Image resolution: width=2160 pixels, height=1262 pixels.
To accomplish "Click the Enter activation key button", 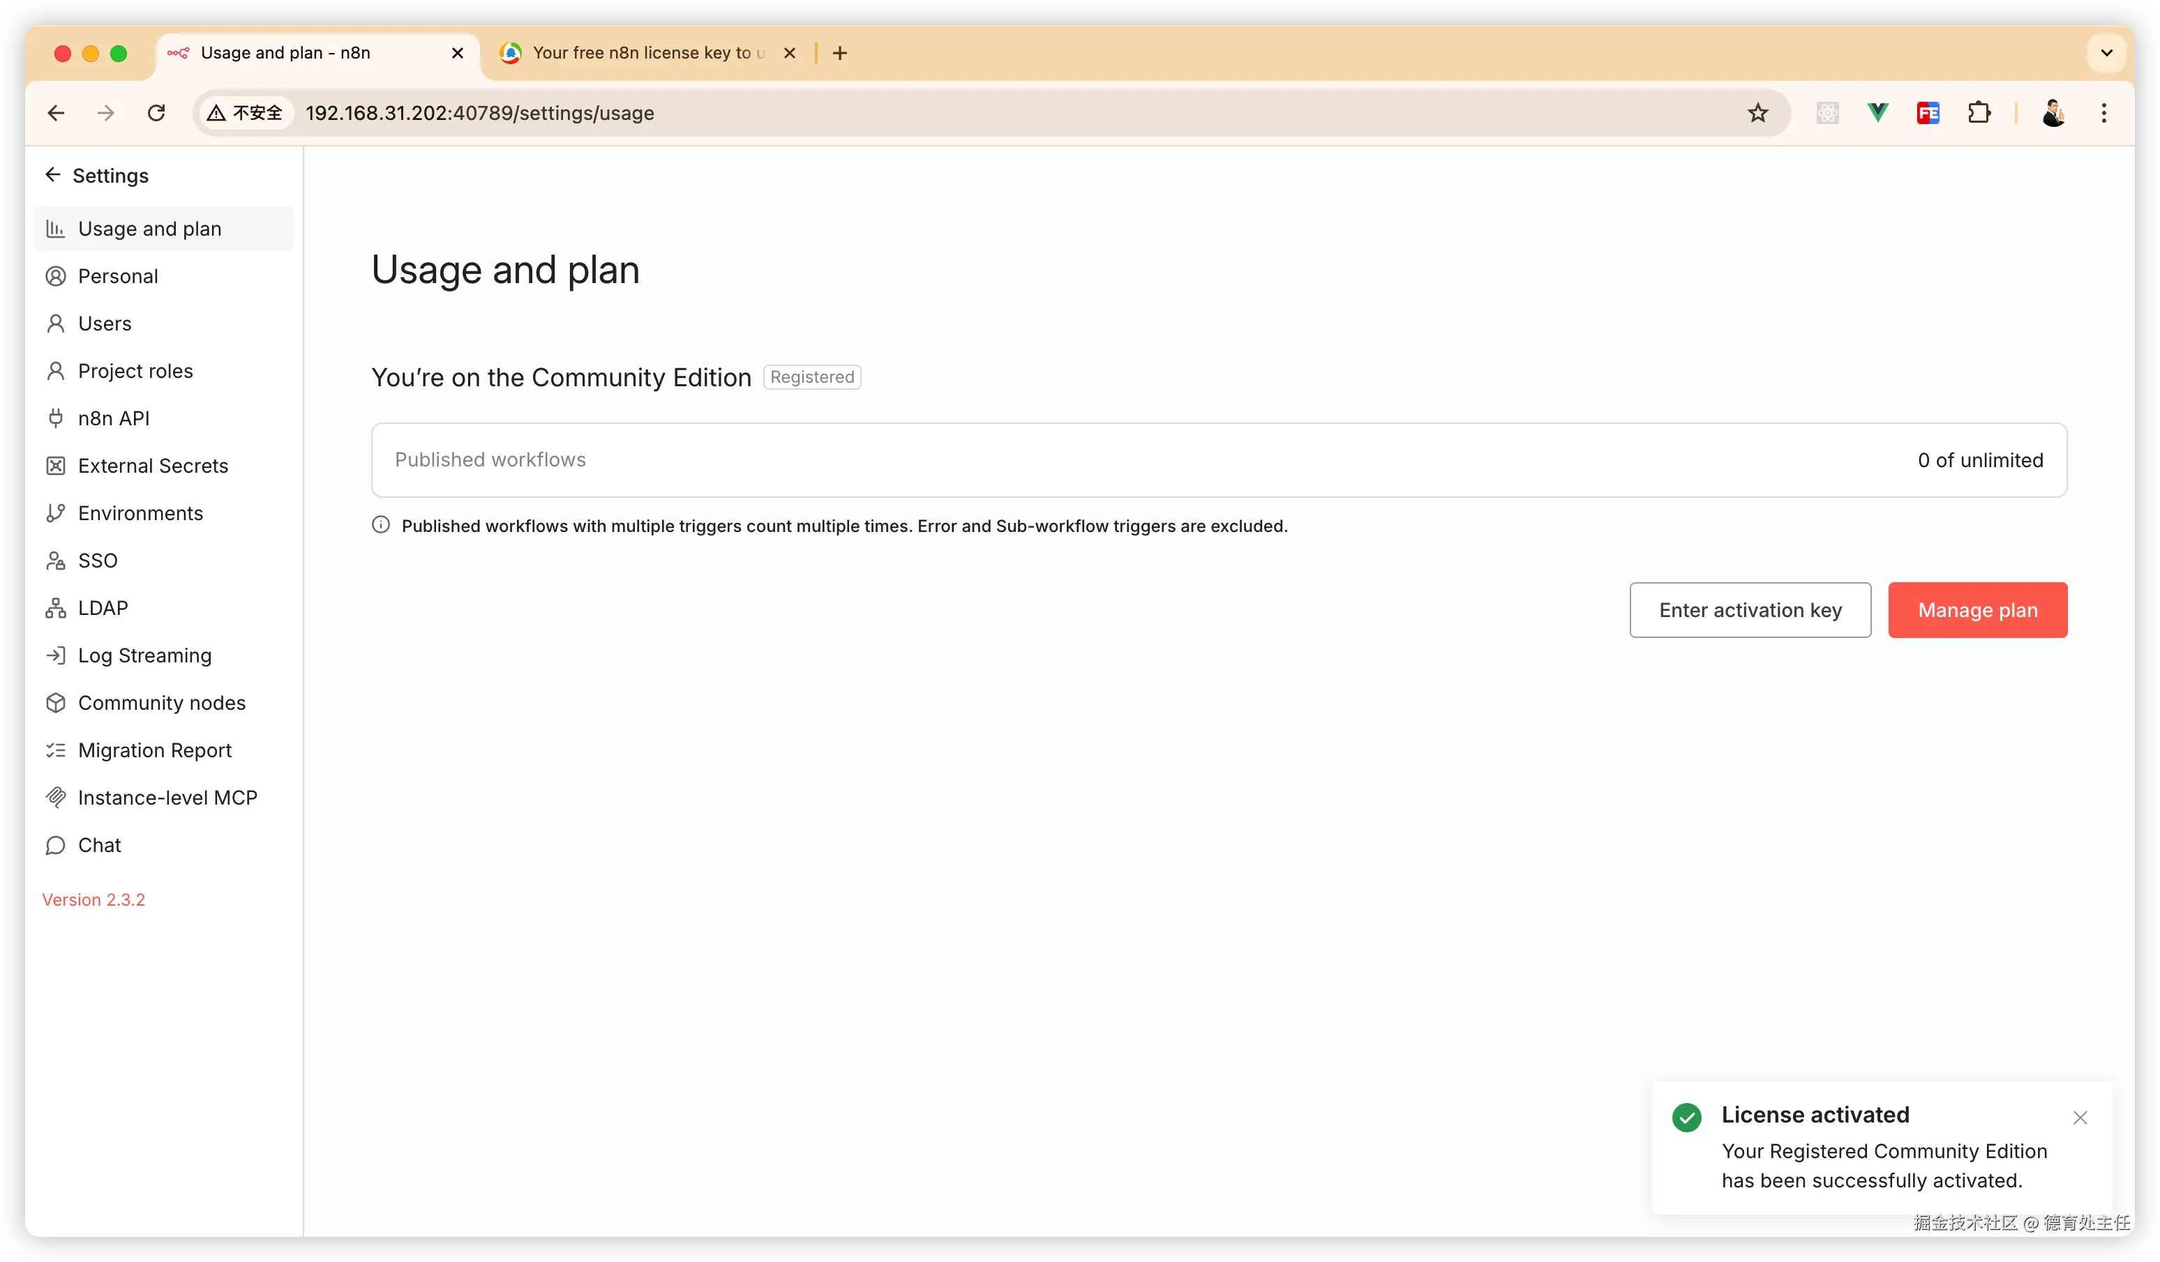I will pyautogui.click(x=1750, y=610).
